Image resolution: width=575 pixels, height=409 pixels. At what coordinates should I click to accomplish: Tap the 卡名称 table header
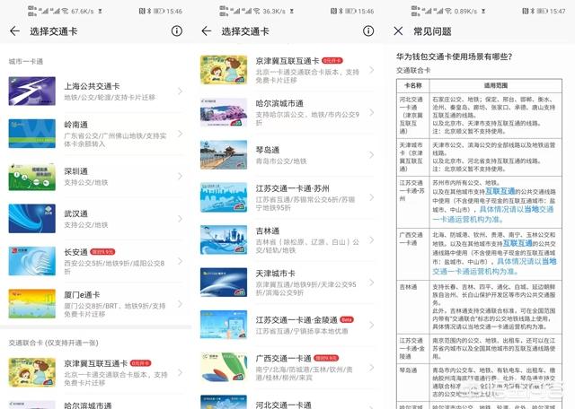coord(413,85)
